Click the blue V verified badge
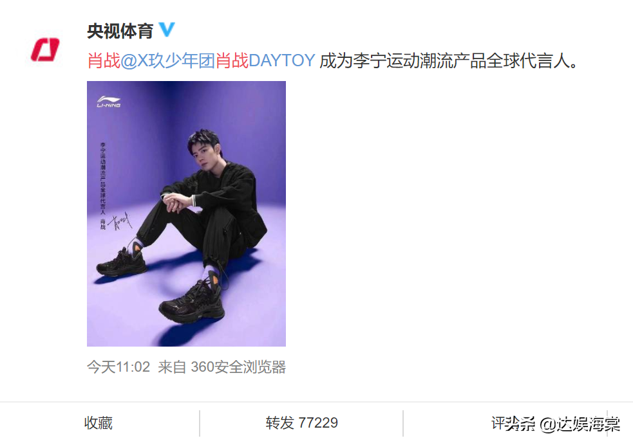Viewport: 633px width, 445px height. [167, 30]
